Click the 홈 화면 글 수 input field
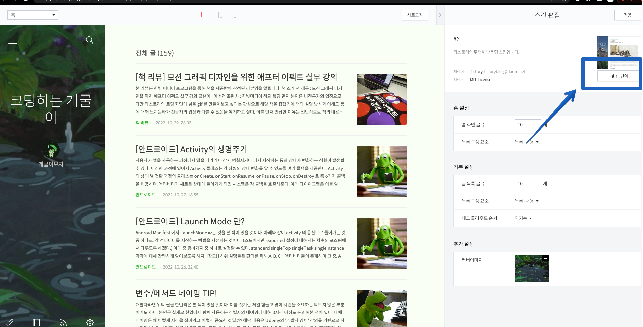Image resolution: width=643 pixels, height=327 pixels. click(x=527, y=125)
